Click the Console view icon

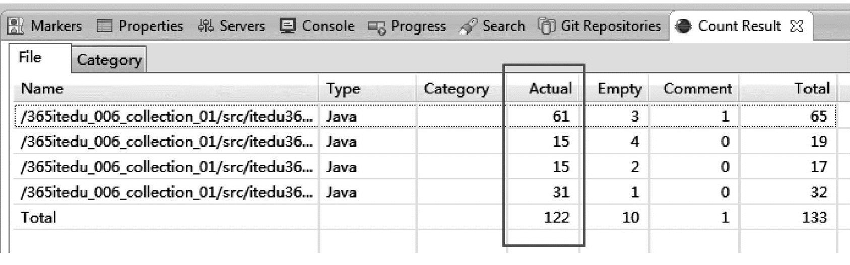tap(288, 26)
